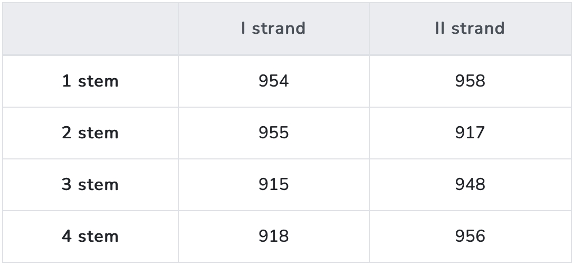Click the numeral 4 in last row label
Image resolution: width=574 pixels, height=265 pixels.
tap(66, 236)
